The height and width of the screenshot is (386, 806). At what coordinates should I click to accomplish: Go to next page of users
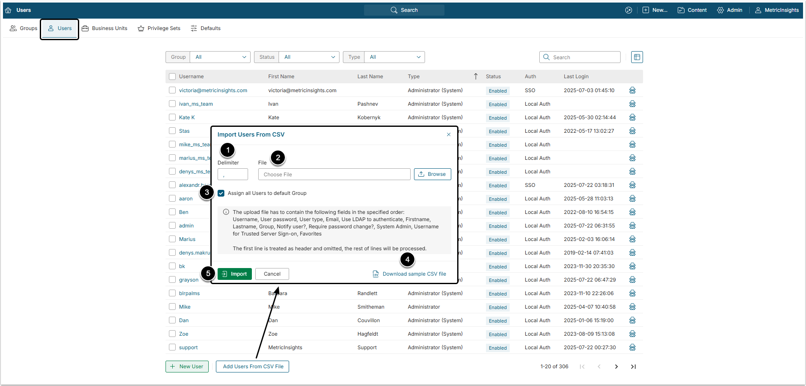coord(616,367)
